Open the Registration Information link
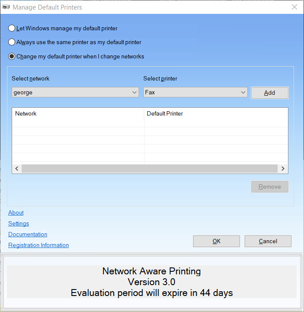 pos(39,245)
